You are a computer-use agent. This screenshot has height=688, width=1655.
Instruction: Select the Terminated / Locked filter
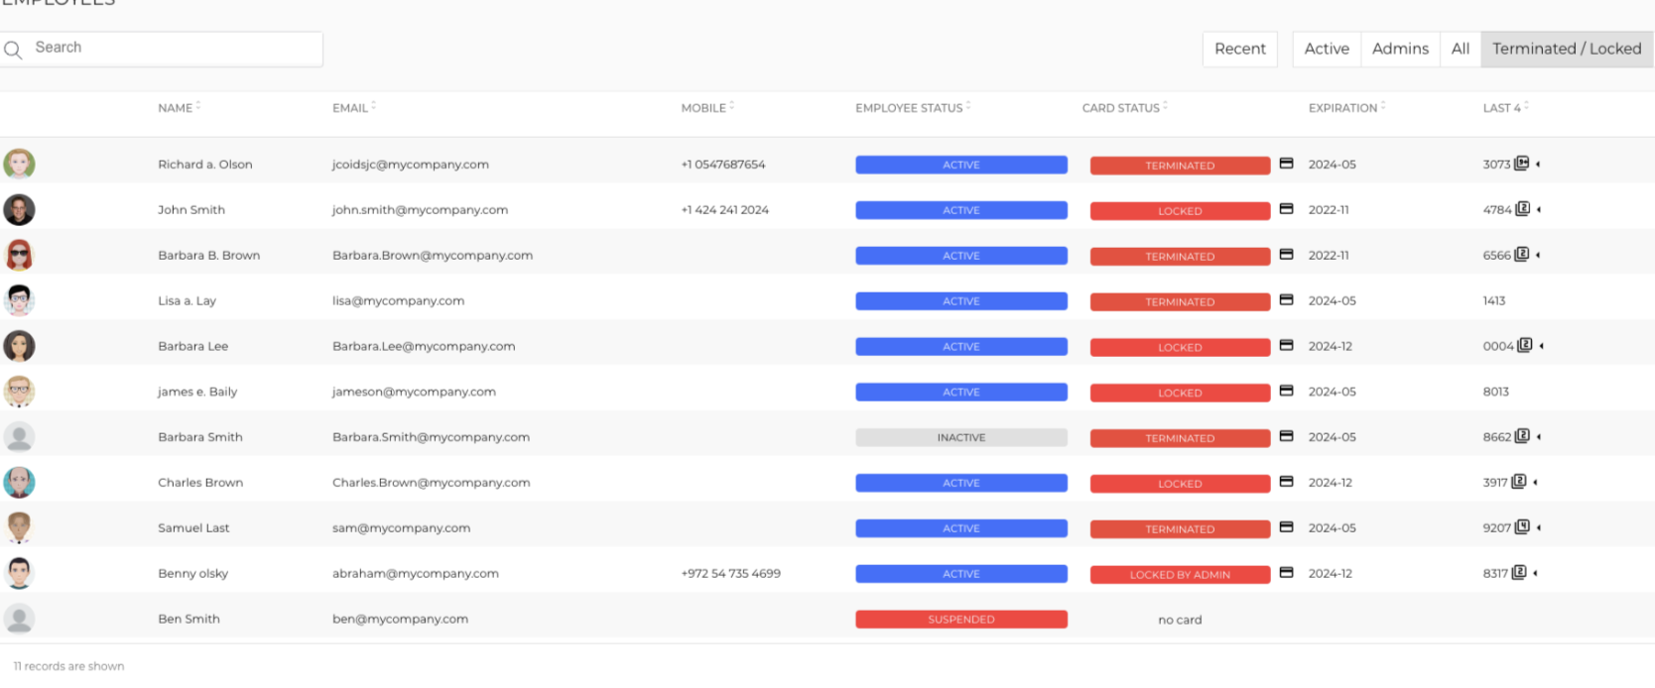pos(1567,49)
